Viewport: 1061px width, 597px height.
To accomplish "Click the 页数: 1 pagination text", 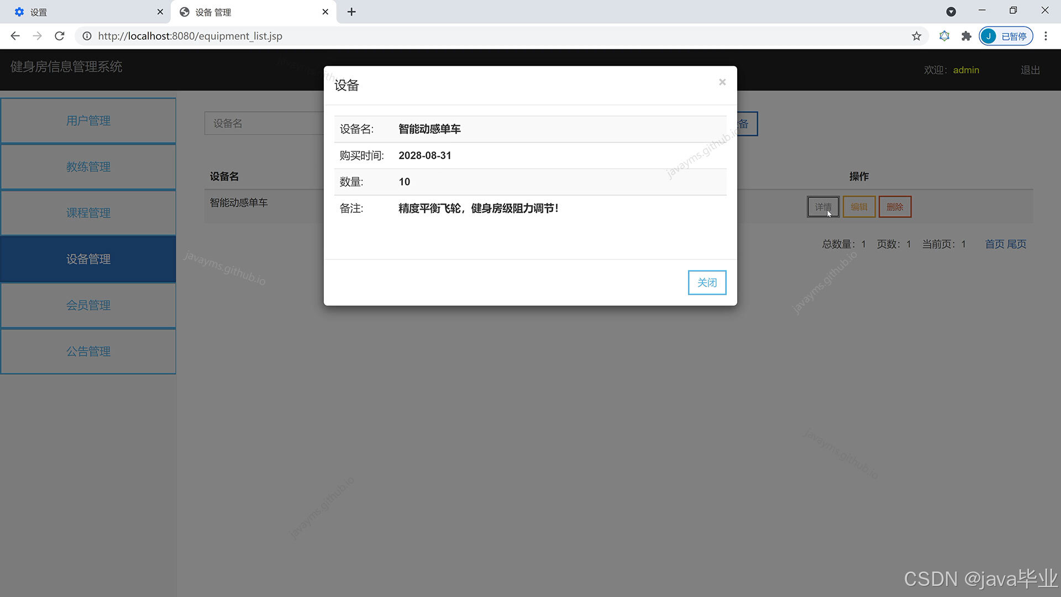I will coord(894,244).
